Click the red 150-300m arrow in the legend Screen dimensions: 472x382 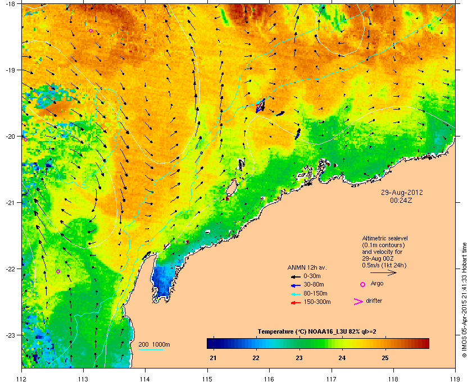pos(296,303)
